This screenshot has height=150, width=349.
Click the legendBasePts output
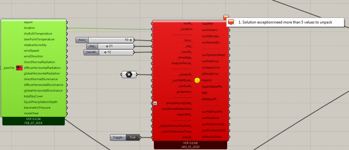pyautogui.click(x=212, y=86)
